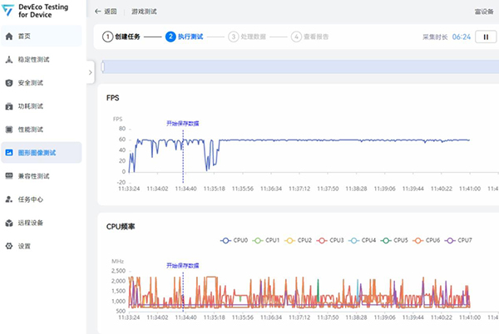Click the 返回 back link
This screenshot has height=334, width=499.
106,12
